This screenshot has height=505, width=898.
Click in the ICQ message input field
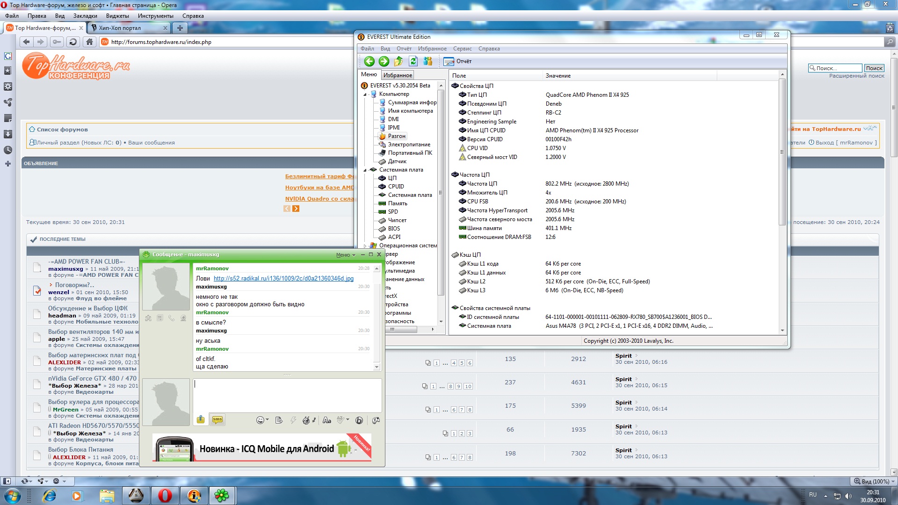click(x=287, y=395)
